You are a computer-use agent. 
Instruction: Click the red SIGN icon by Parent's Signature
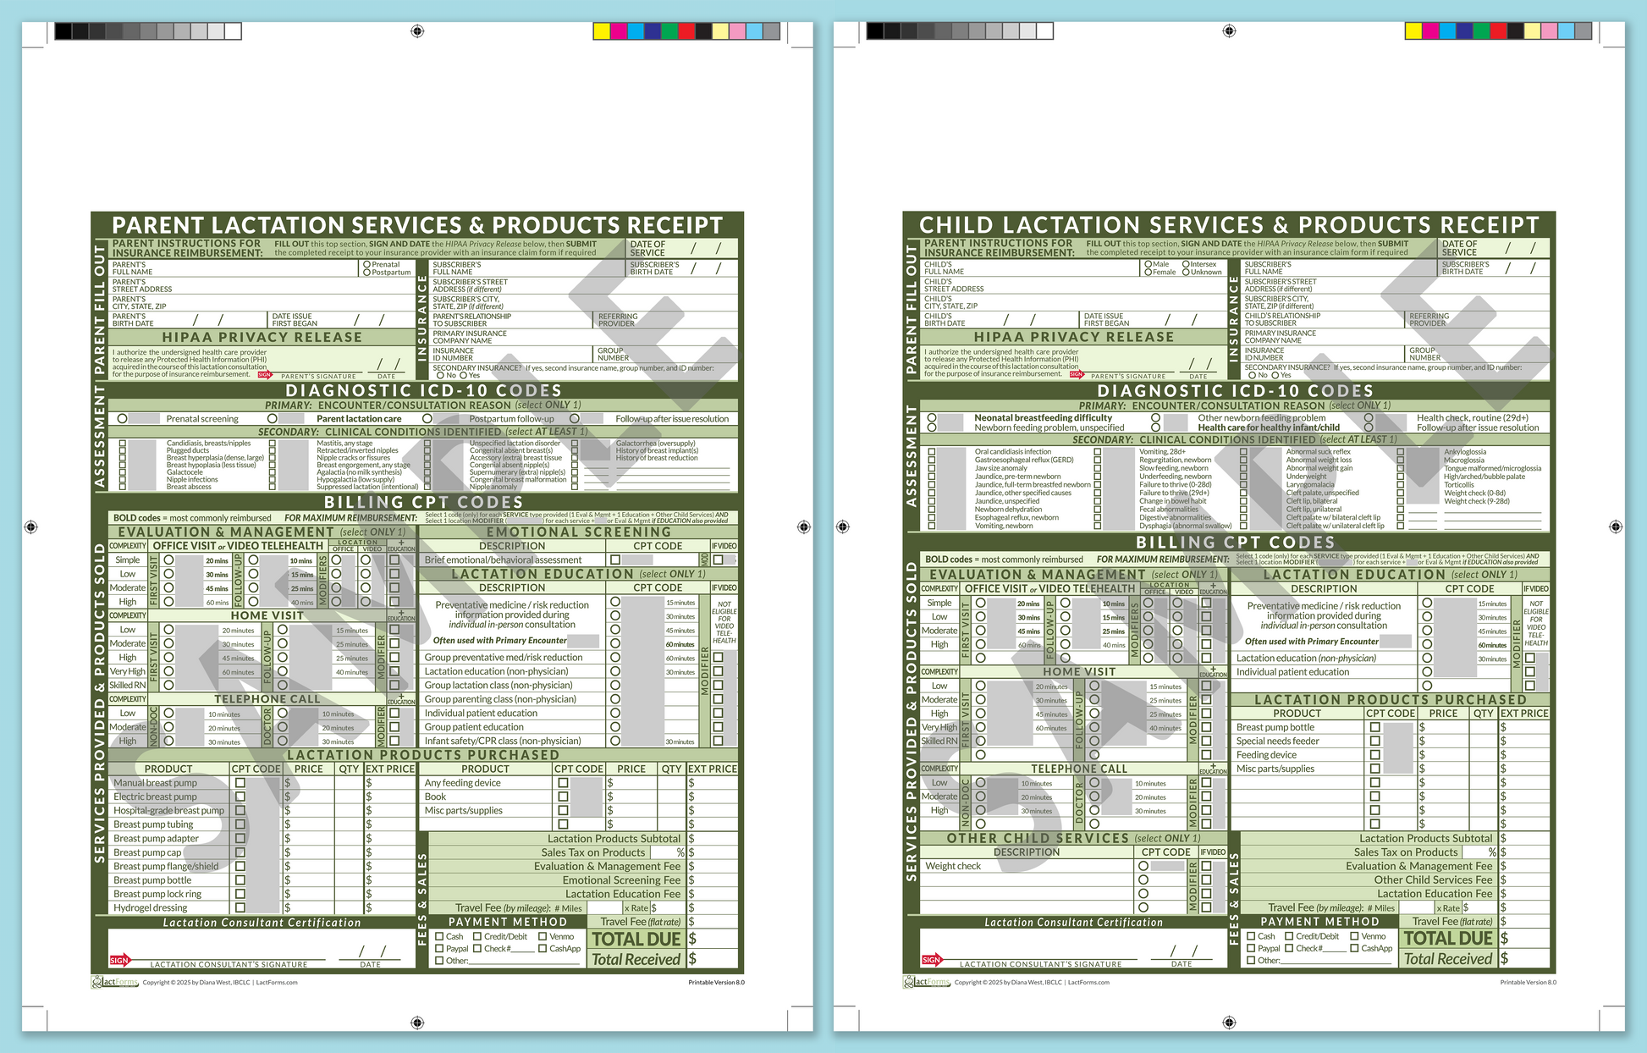coord(263,375)
